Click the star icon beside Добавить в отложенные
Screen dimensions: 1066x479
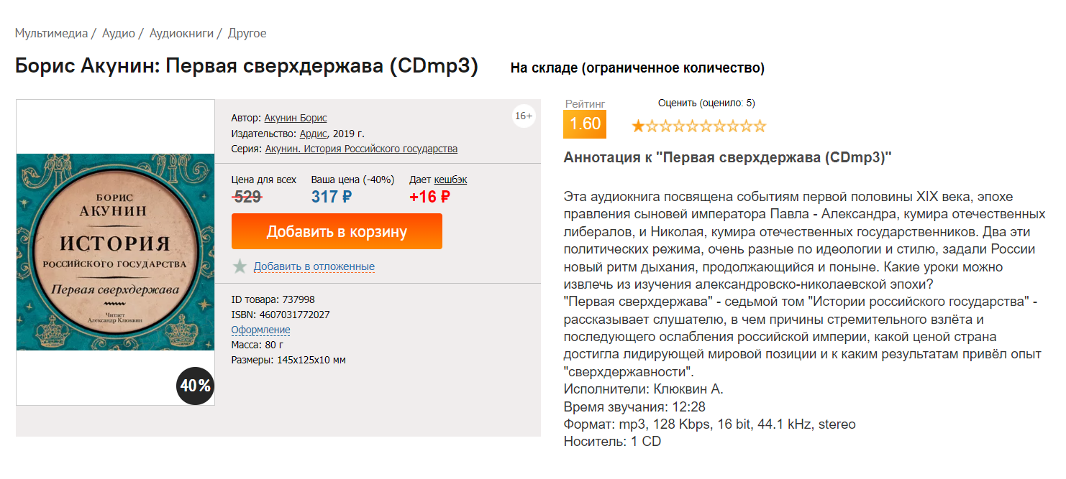click(x=240, y=266)
